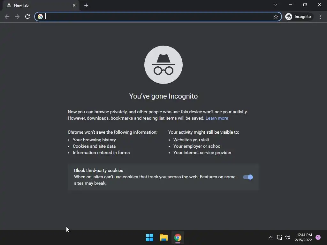Screen dimensions: 327x245
Task: Open the Learn more link
Action: click(x=217, y=118)
